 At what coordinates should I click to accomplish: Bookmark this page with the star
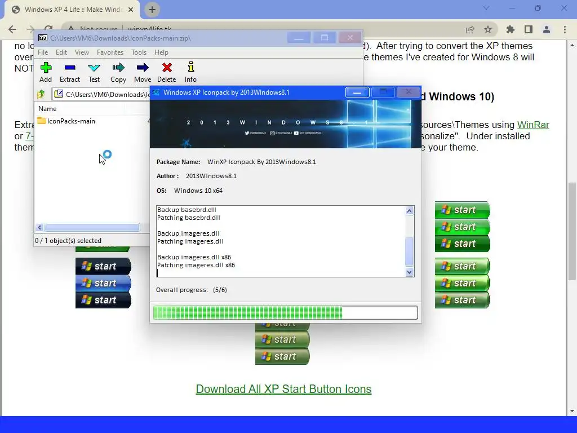(x=488, y=29)
